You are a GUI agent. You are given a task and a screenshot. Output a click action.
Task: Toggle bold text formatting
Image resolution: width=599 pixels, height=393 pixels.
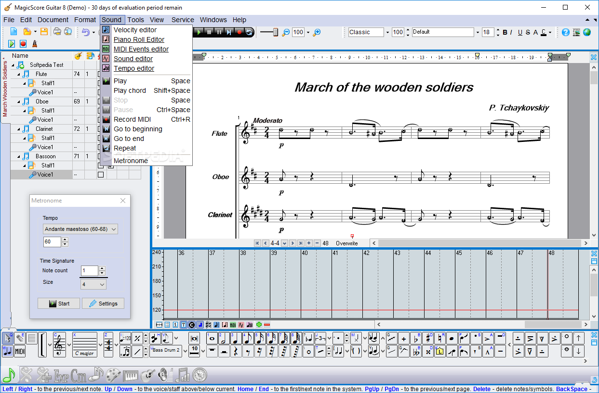click(x=505, y=32)
